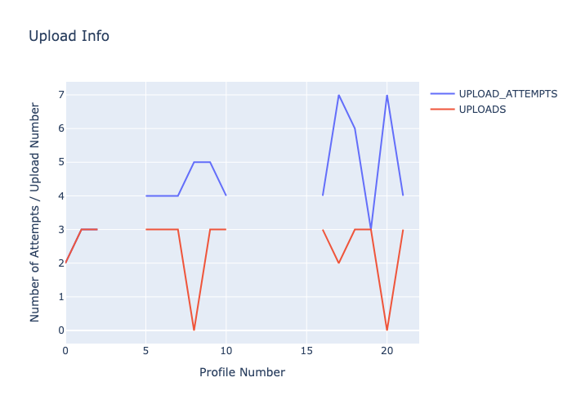
Task: Click the red line dip at profile 20
Action: (x=387, y=330)
